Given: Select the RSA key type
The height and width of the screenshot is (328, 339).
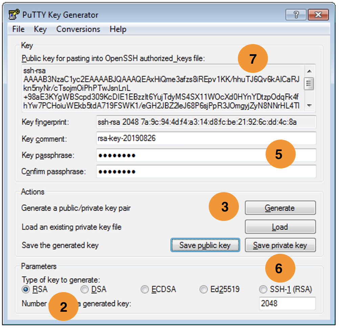Looking at the screenshot, I should pyautogui.click(x=35, y=289).
